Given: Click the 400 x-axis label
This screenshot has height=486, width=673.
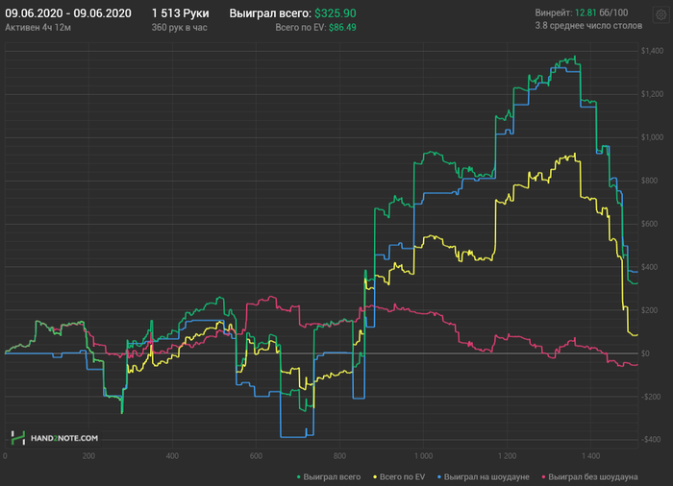Looking at the screenshot, I should pyautogui.click(x=172, y=455).
